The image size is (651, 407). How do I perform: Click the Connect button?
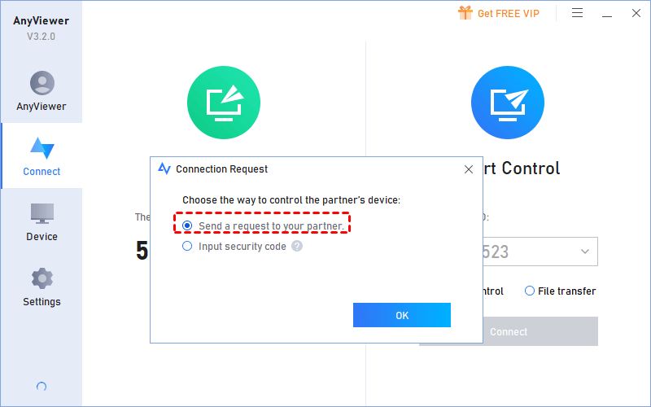(540, 331)
